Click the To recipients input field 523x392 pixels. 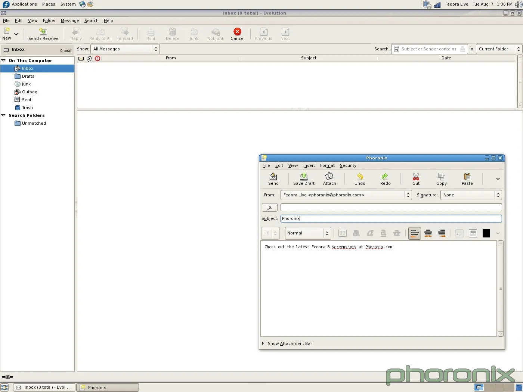(x=391, y=207)
